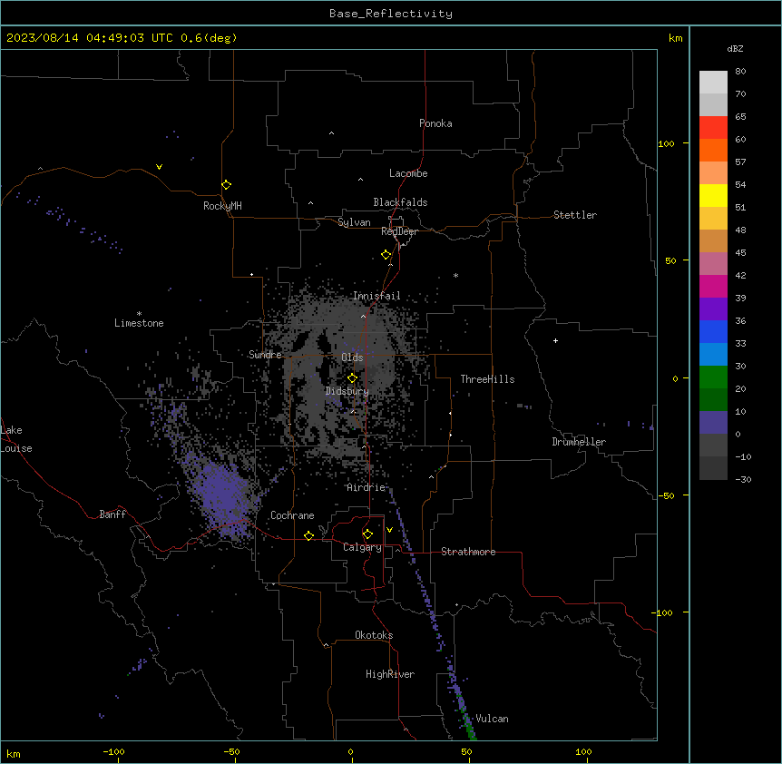Click the Stettler town label
Screen dimensions: 782x764
(575, 215)
